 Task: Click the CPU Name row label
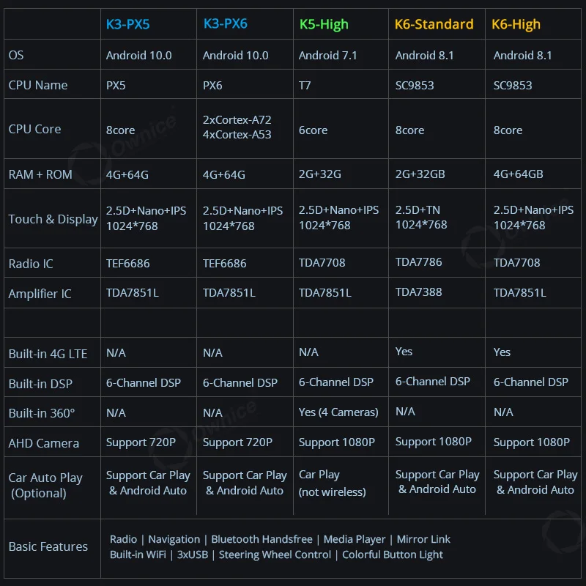click(37, 85)
